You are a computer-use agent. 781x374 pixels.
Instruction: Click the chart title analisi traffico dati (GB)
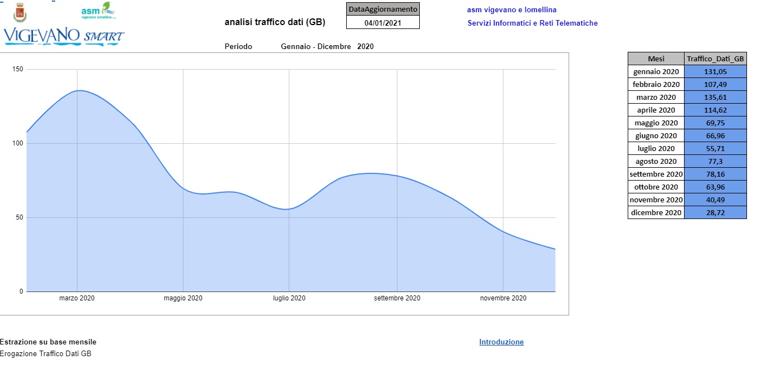click(274, 22)
